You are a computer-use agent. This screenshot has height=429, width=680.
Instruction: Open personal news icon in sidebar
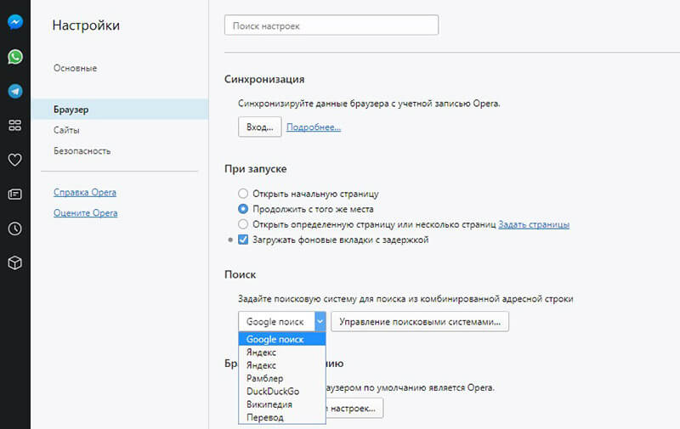pos(15,195)
